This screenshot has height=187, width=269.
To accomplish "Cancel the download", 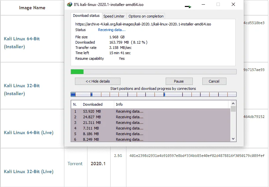I will (x=214, y=81).
